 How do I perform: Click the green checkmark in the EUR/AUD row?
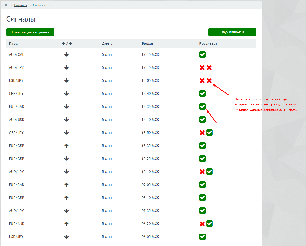point(209,224)
